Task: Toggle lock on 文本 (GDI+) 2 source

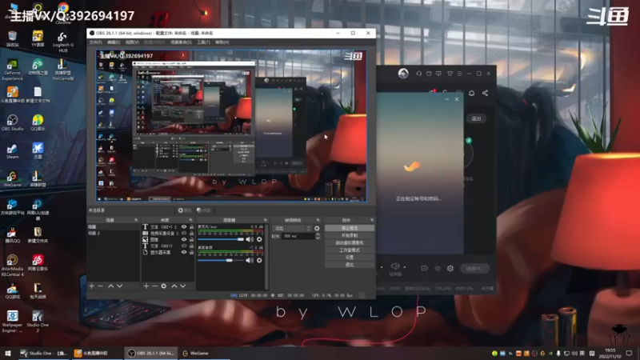Action: 191,227
